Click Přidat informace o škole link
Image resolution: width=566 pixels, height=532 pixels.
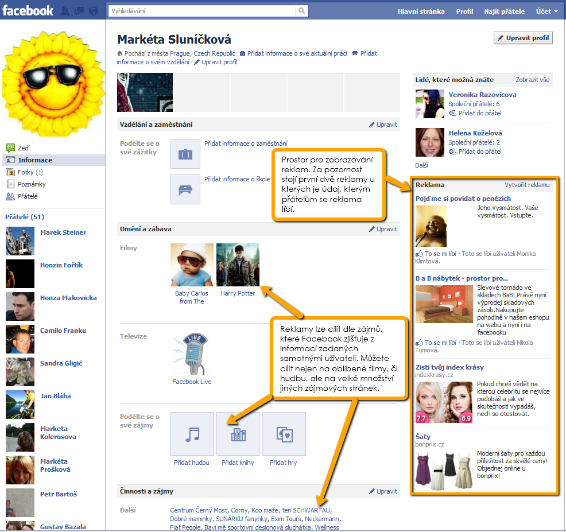237,179
